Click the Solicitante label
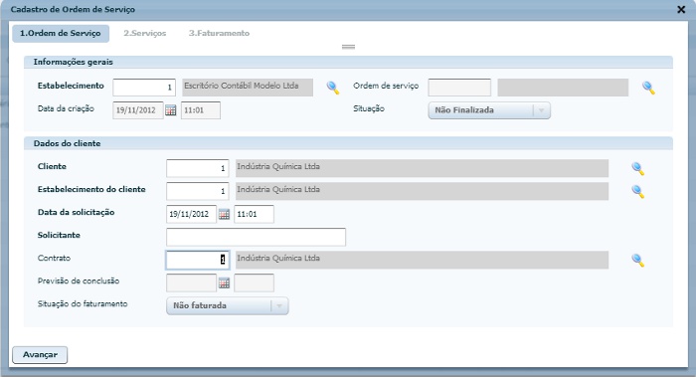 click(59, 236)
